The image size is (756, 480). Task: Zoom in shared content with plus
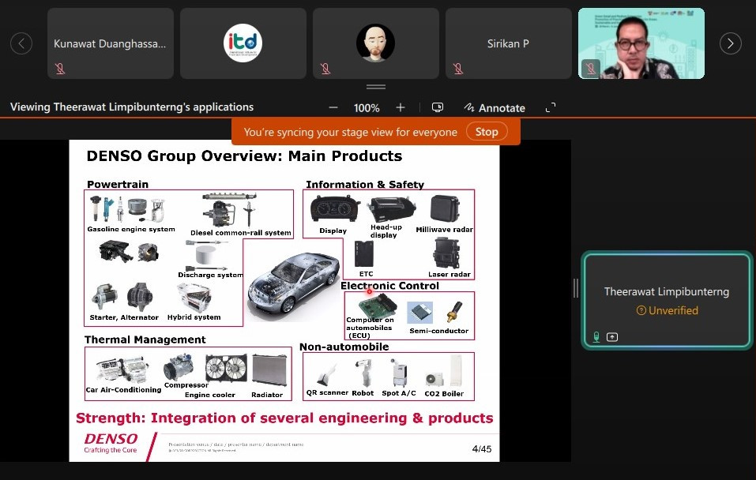point(401,107)
